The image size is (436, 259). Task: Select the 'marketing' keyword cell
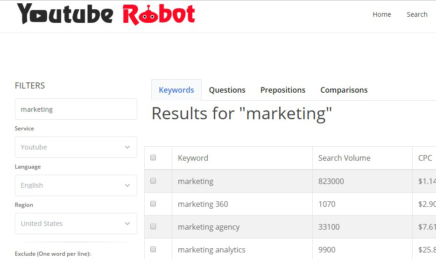click(x=242, y=181)
